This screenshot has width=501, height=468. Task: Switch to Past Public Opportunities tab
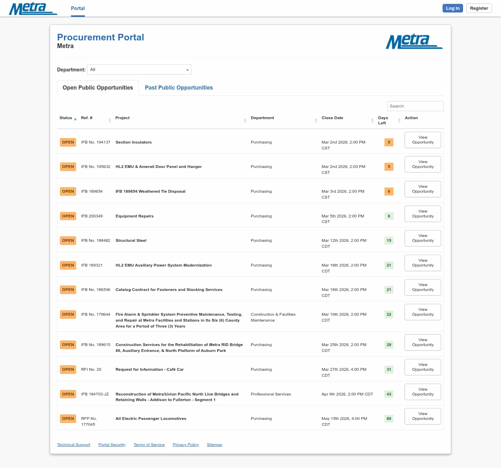coord(178,88)
